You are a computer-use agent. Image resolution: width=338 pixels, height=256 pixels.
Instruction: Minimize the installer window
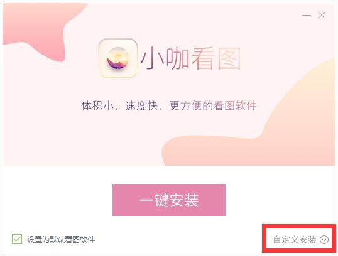pyautogui.click(x=307, y=16)
